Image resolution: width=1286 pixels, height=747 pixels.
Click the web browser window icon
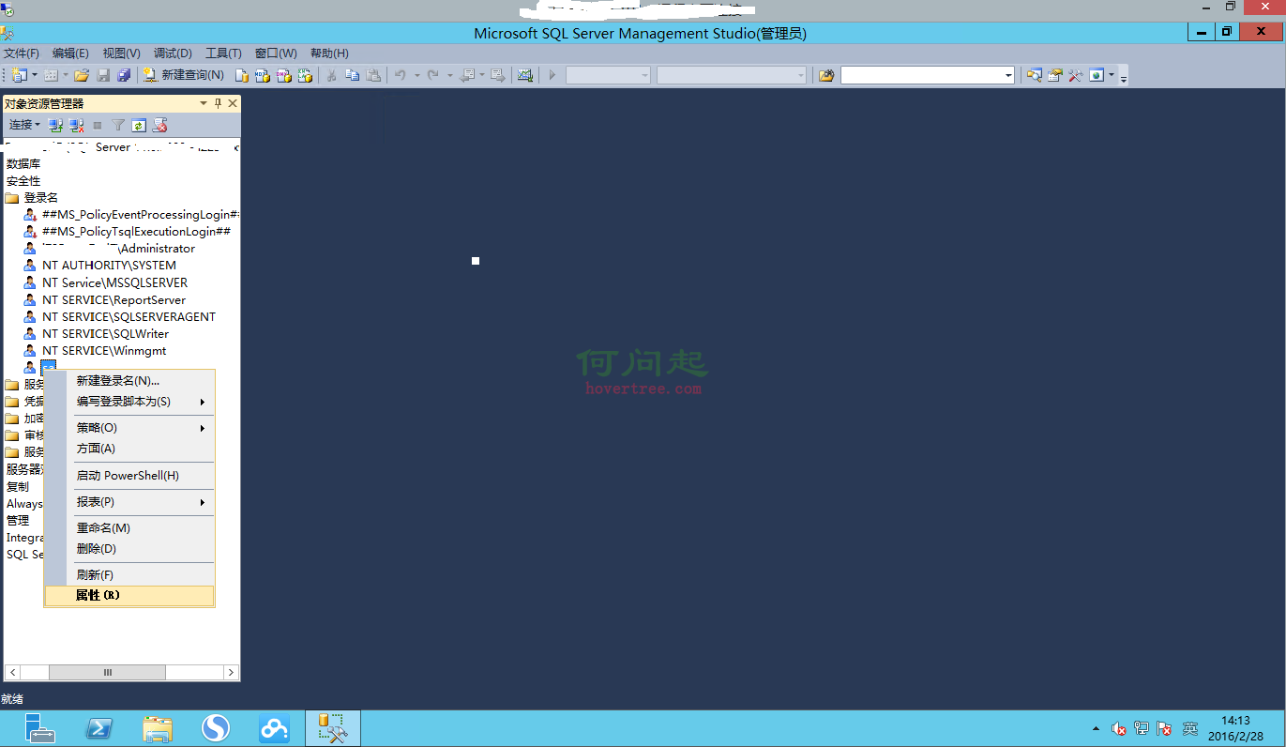[1097, 75]
